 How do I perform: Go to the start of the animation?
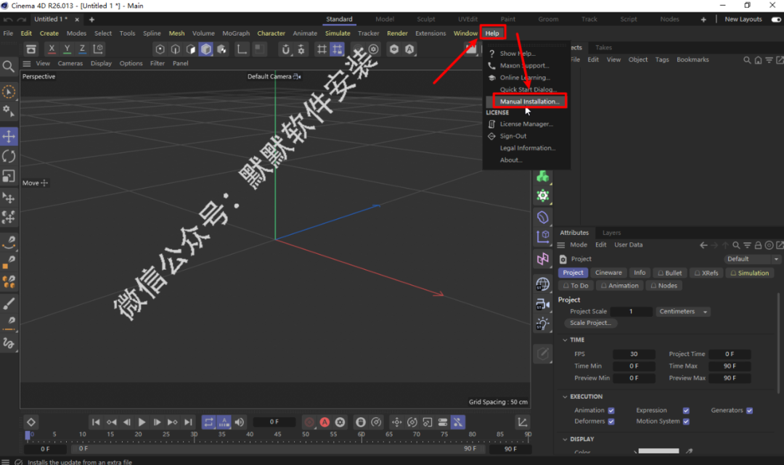(96, 422)
